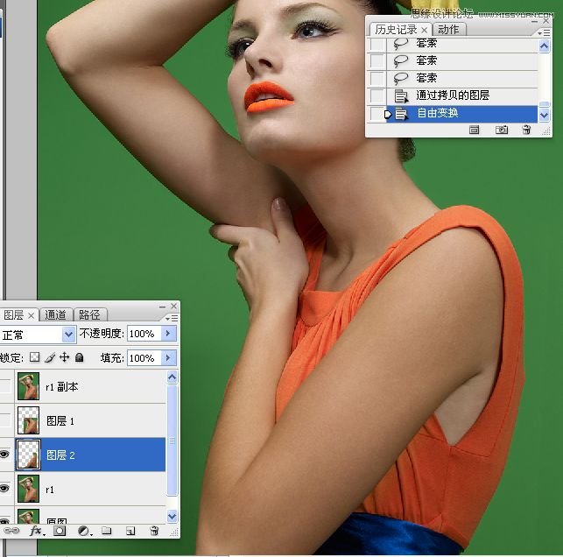Image resolution: width=563 pixels, height=557 pixels.
Task: Create a new layer group
Action: 106,531
